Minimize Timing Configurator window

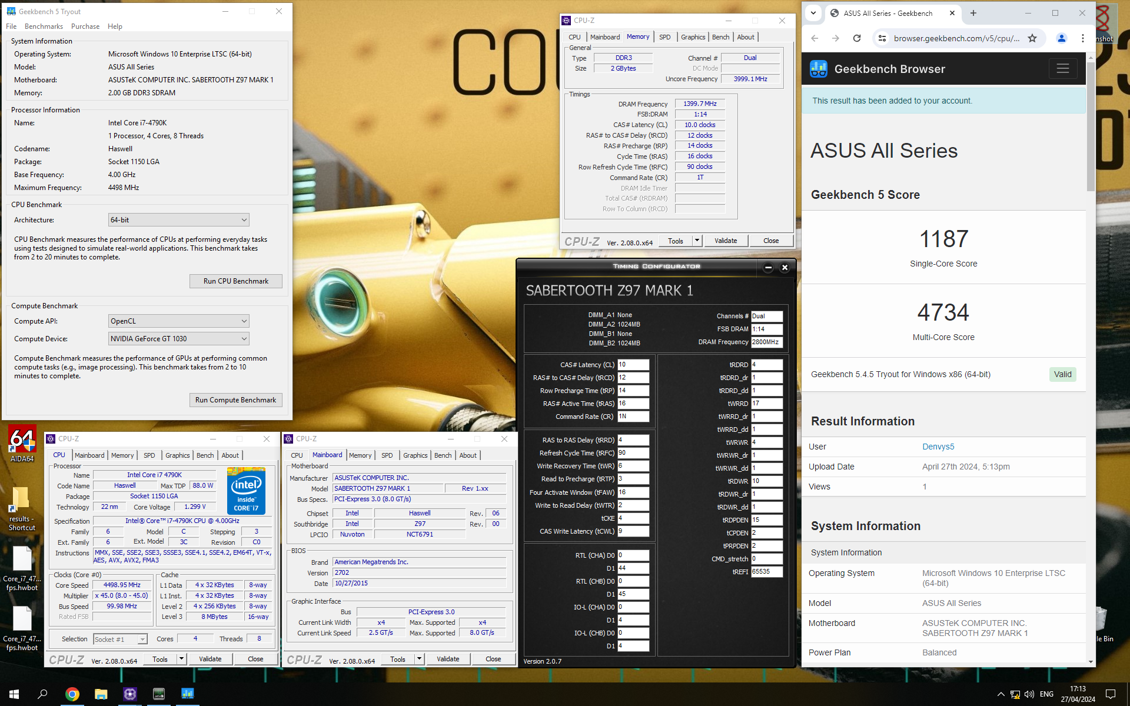point(768,267)
